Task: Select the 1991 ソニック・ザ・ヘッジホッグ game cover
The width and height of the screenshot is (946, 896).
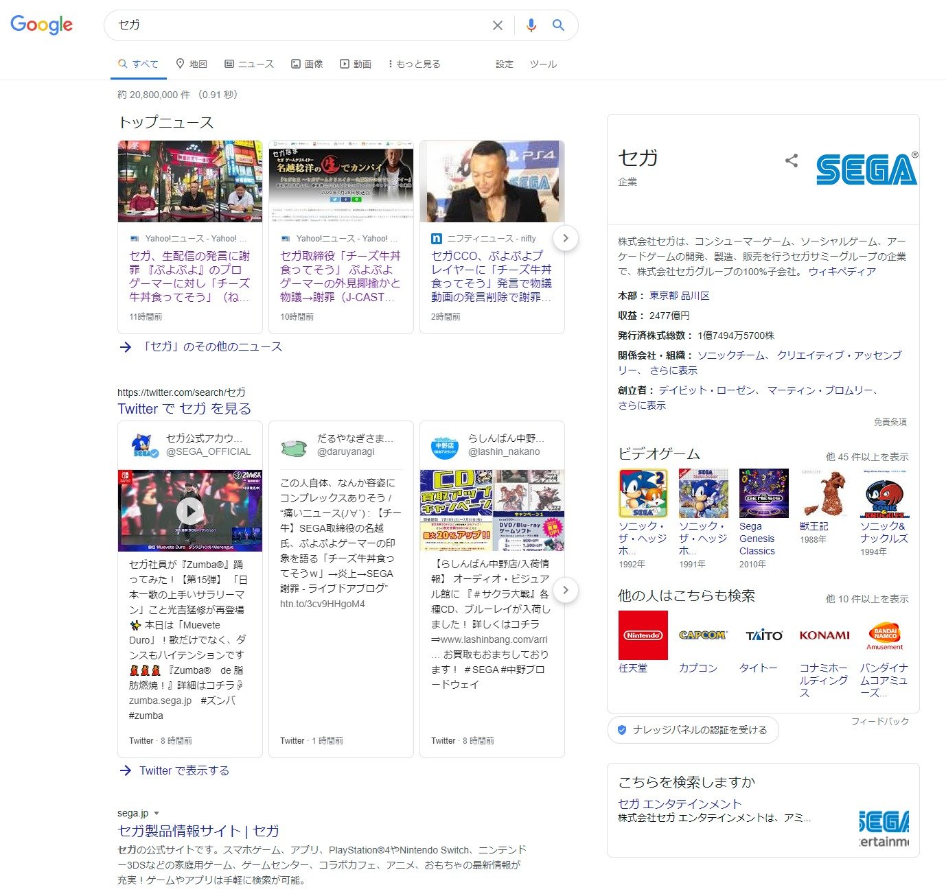Action: (x=704, y=493)
